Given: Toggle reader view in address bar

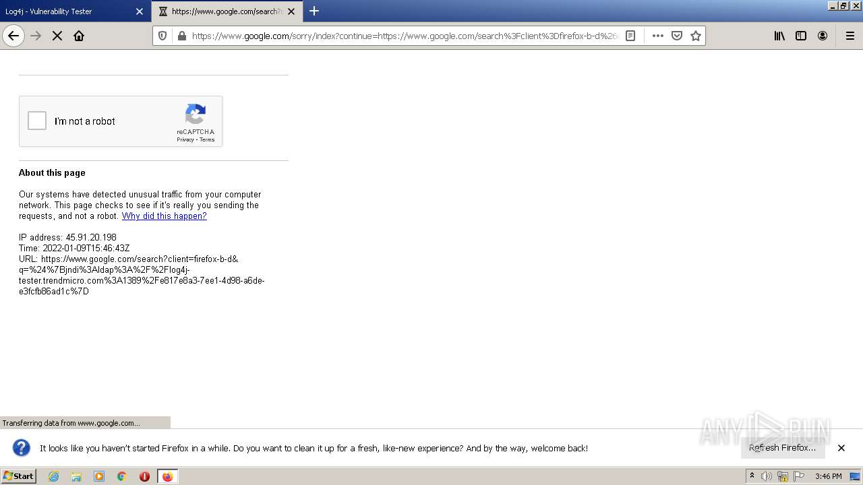Looking at the screenshot, I should pos(630,36).
